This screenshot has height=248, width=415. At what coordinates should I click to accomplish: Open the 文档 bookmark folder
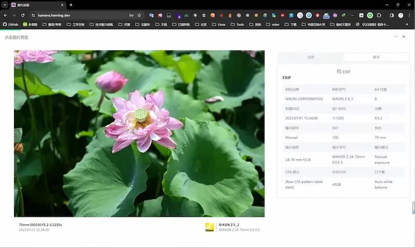pyautogui.click(x=161, y=24)
